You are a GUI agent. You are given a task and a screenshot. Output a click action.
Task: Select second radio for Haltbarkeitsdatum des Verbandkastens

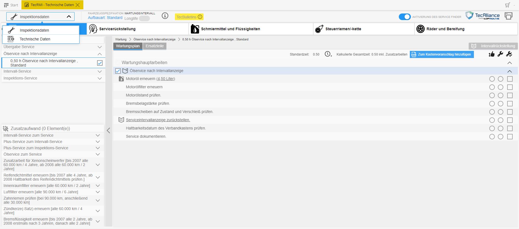click(501, 128)
